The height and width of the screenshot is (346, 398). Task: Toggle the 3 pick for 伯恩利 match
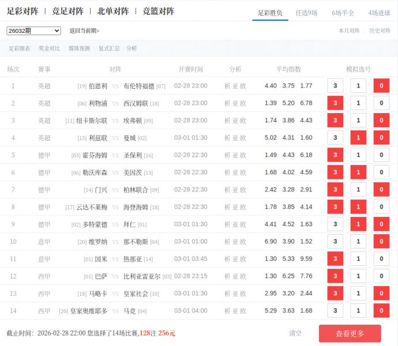335,86
